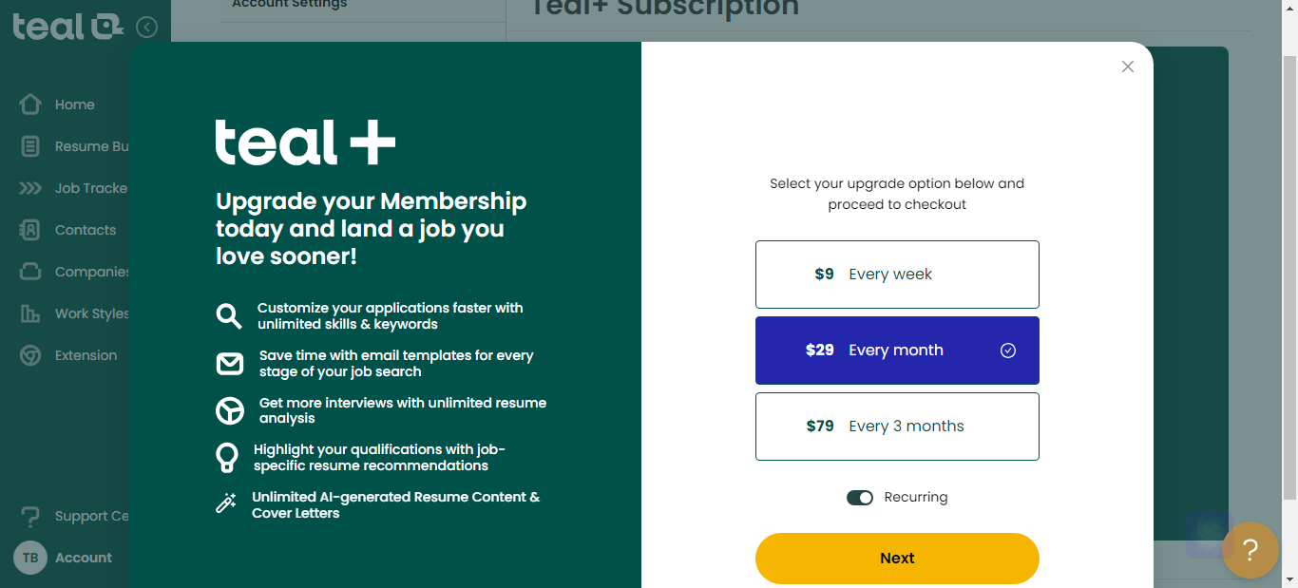Select the $29 Every month plan
Viewport: 1298px width, 588px height.
pyautogui.click(x=897, y=351)
